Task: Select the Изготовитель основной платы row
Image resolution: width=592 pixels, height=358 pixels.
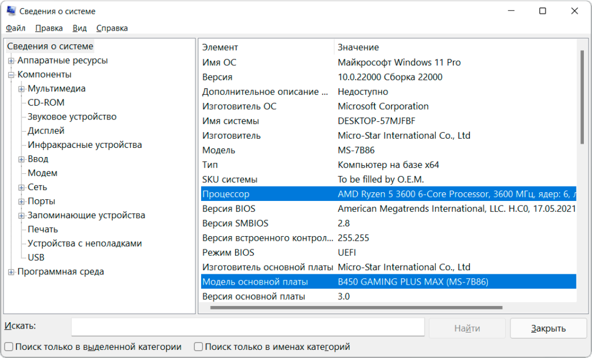Action: pos(388,267)
